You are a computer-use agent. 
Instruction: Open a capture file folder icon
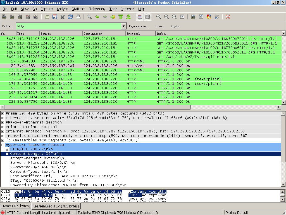pyautogui.click(x=47, y=17)
